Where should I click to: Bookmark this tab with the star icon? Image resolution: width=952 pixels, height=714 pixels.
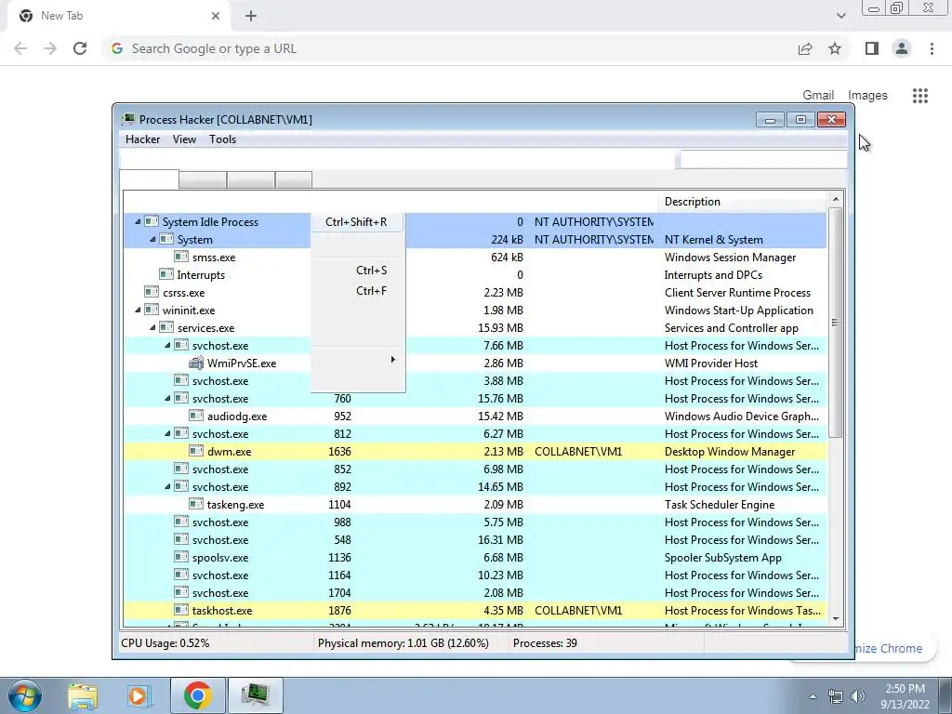[835, 48]
